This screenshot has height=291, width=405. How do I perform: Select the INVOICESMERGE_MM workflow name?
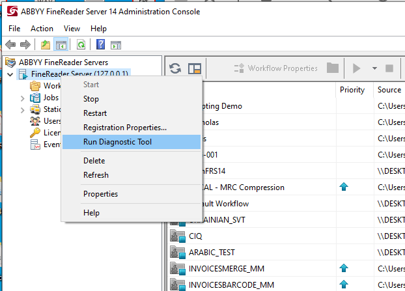(227, 268)
